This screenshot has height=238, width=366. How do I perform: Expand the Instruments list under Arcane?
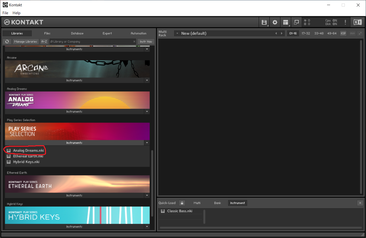(74, 80)
